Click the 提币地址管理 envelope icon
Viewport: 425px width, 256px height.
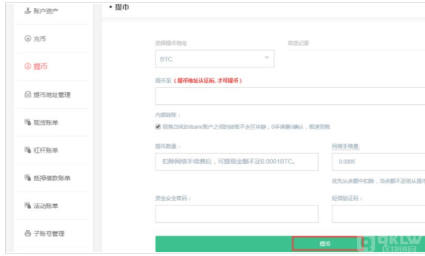click(27, 94)
